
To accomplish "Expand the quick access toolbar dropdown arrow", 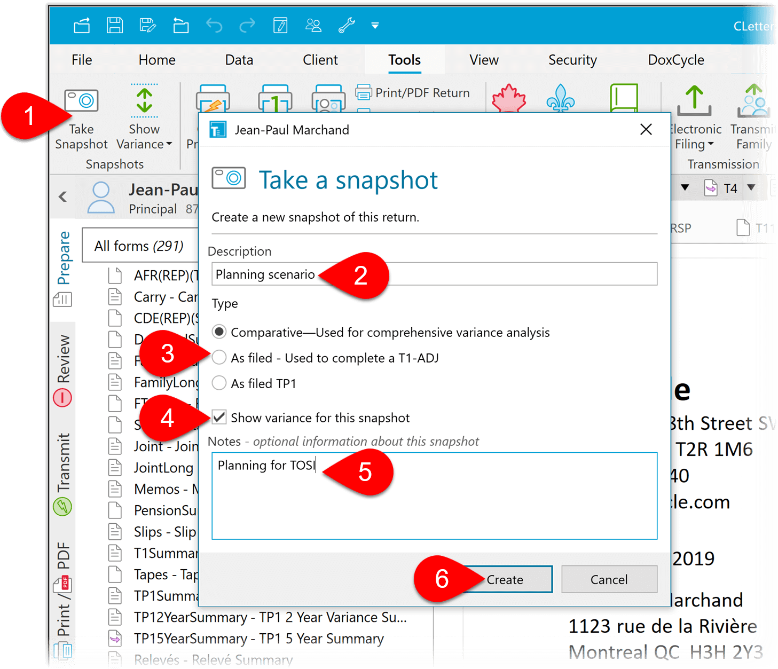I will tap(375, 25).
